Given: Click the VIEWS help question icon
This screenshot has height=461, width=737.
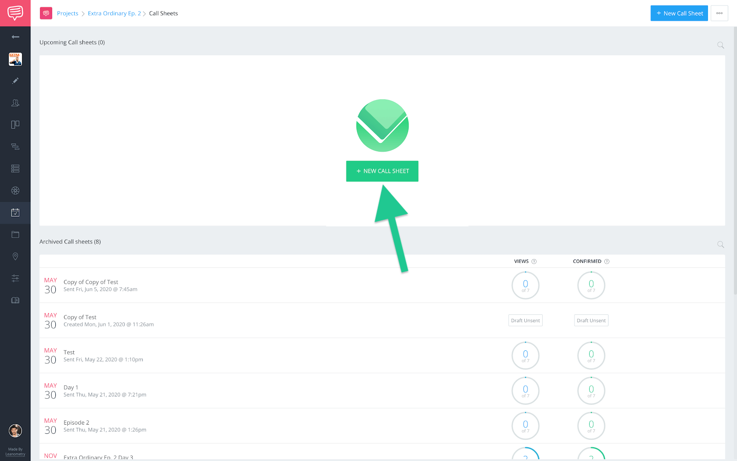Looking at the screenshot, I should [x=534, y=261].
